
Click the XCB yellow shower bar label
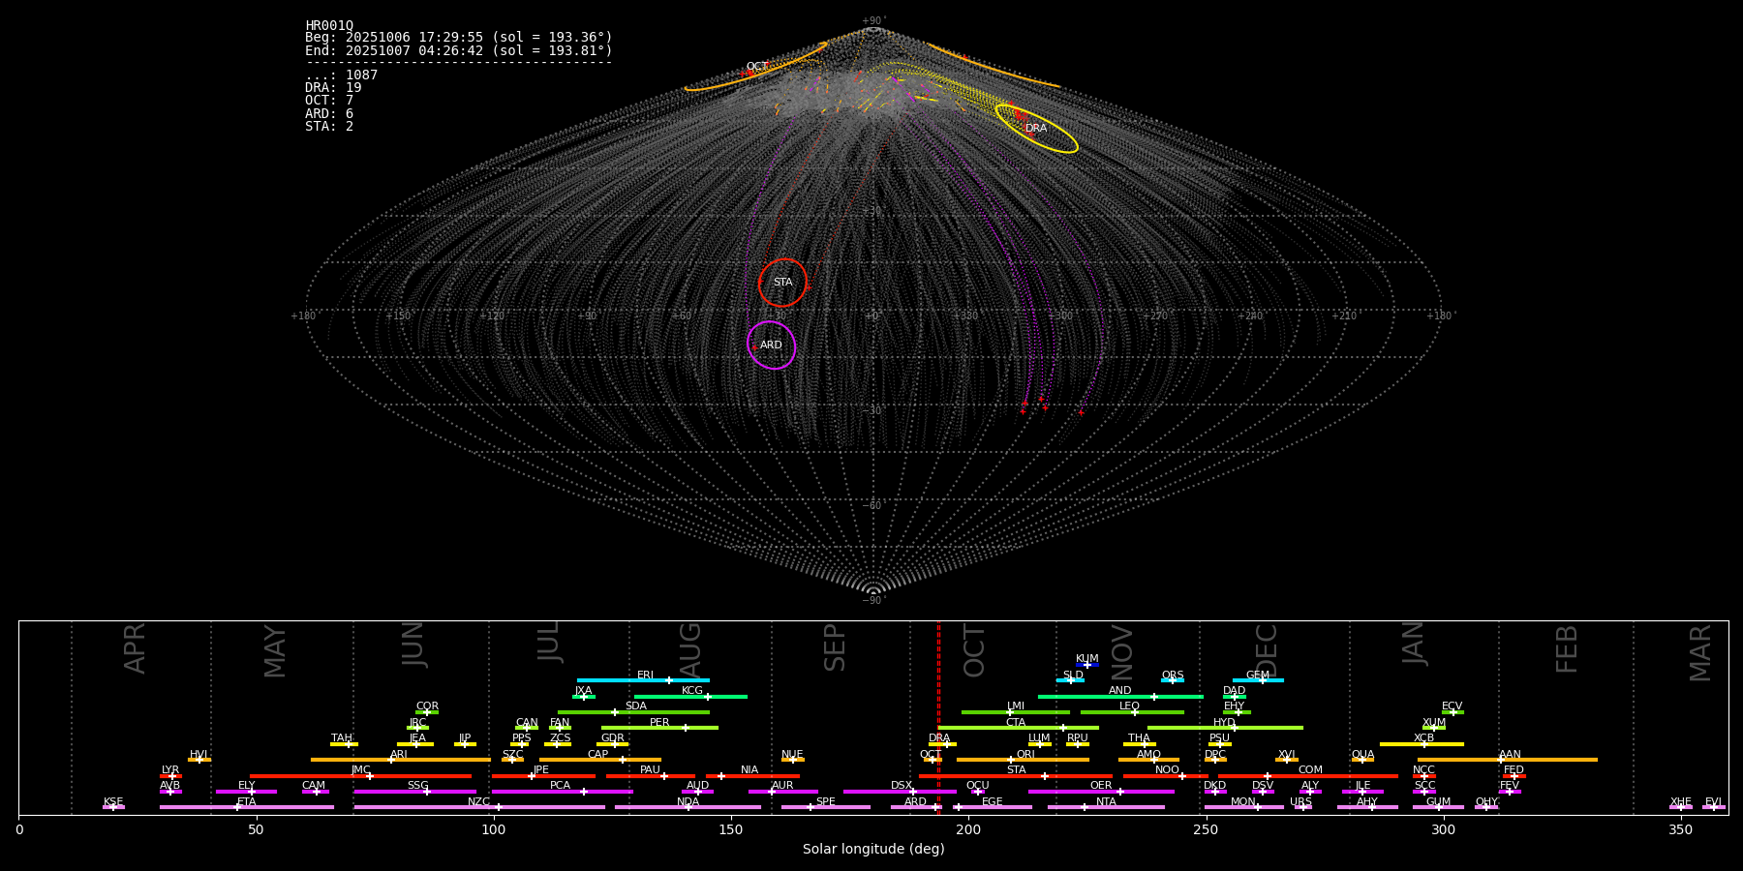click(1424, 738)
